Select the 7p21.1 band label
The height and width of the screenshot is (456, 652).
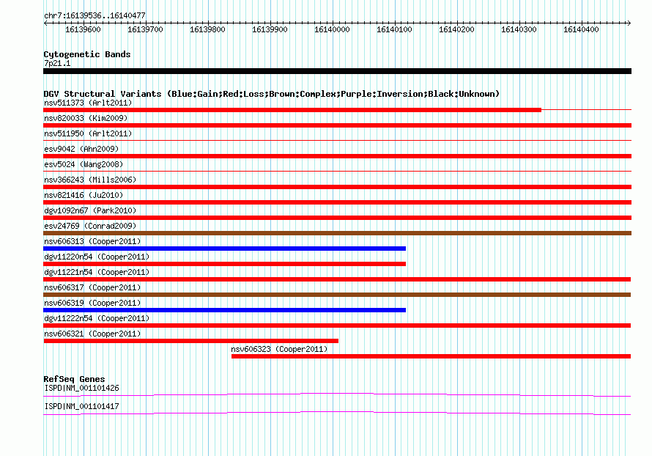57,63
